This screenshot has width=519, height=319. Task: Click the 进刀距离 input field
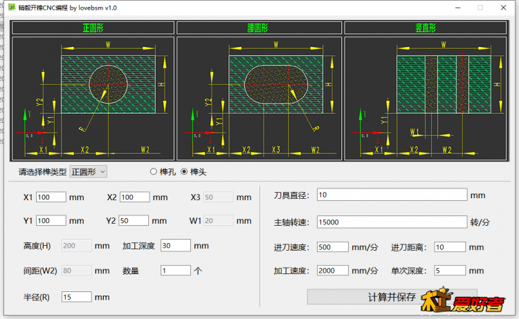pyautogui.click(x=450, y=247)
